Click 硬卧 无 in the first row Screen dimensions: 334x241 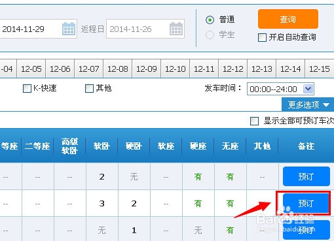click(x=134, y=177)
